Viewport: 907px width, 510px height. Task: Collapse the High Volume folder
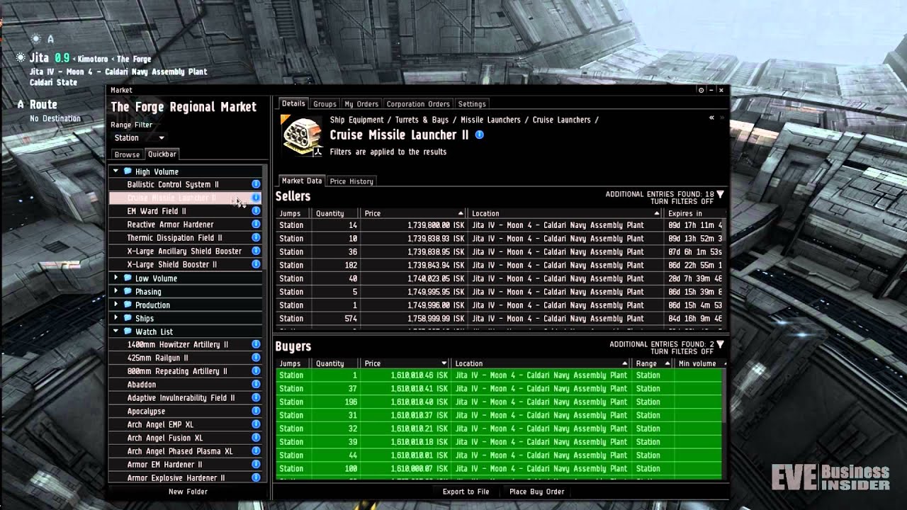(x=116, y=171)
